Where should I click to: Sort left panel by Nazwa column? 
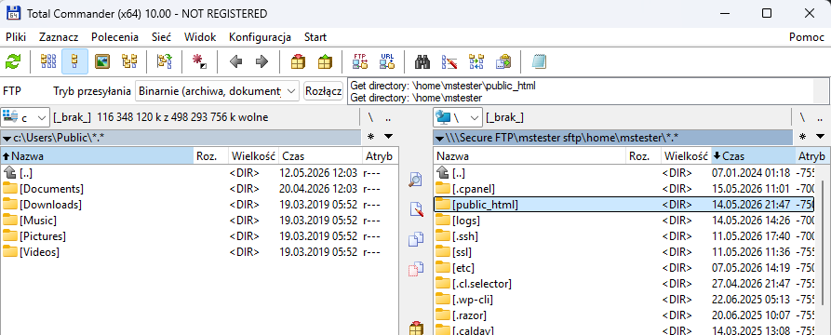(97, 156)
